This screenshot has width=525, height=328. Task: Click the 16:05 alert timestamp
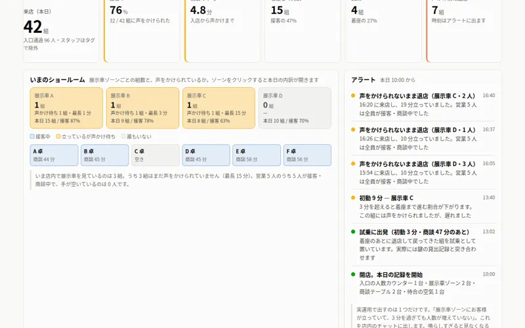coord(488,163)
